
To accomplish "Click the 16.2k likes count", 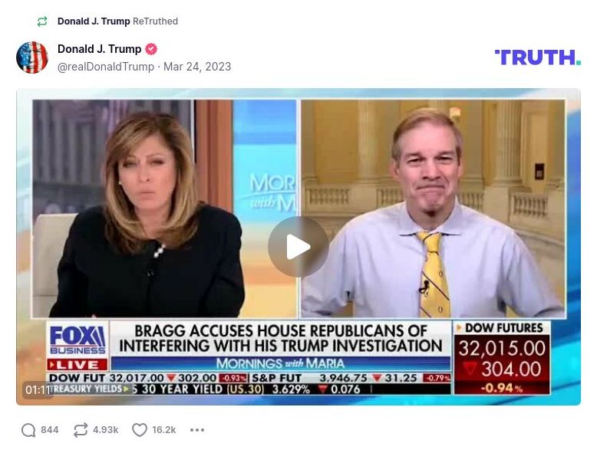I will pos(164,430).
